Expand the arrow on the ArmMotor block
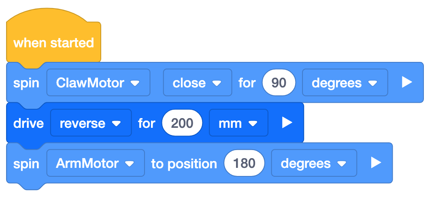This screenshot has width=434, height=199. 376,163
